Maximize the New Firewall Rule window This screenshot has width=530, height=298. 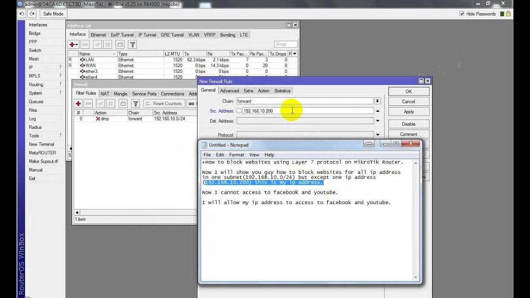click(421, 81)
